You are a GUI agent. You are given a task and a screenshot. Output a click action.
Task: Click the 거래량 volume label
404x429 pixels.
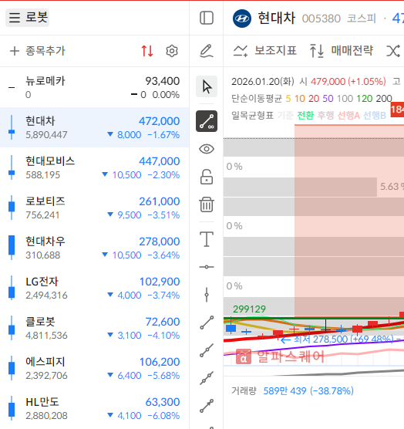tap(244, 390)
